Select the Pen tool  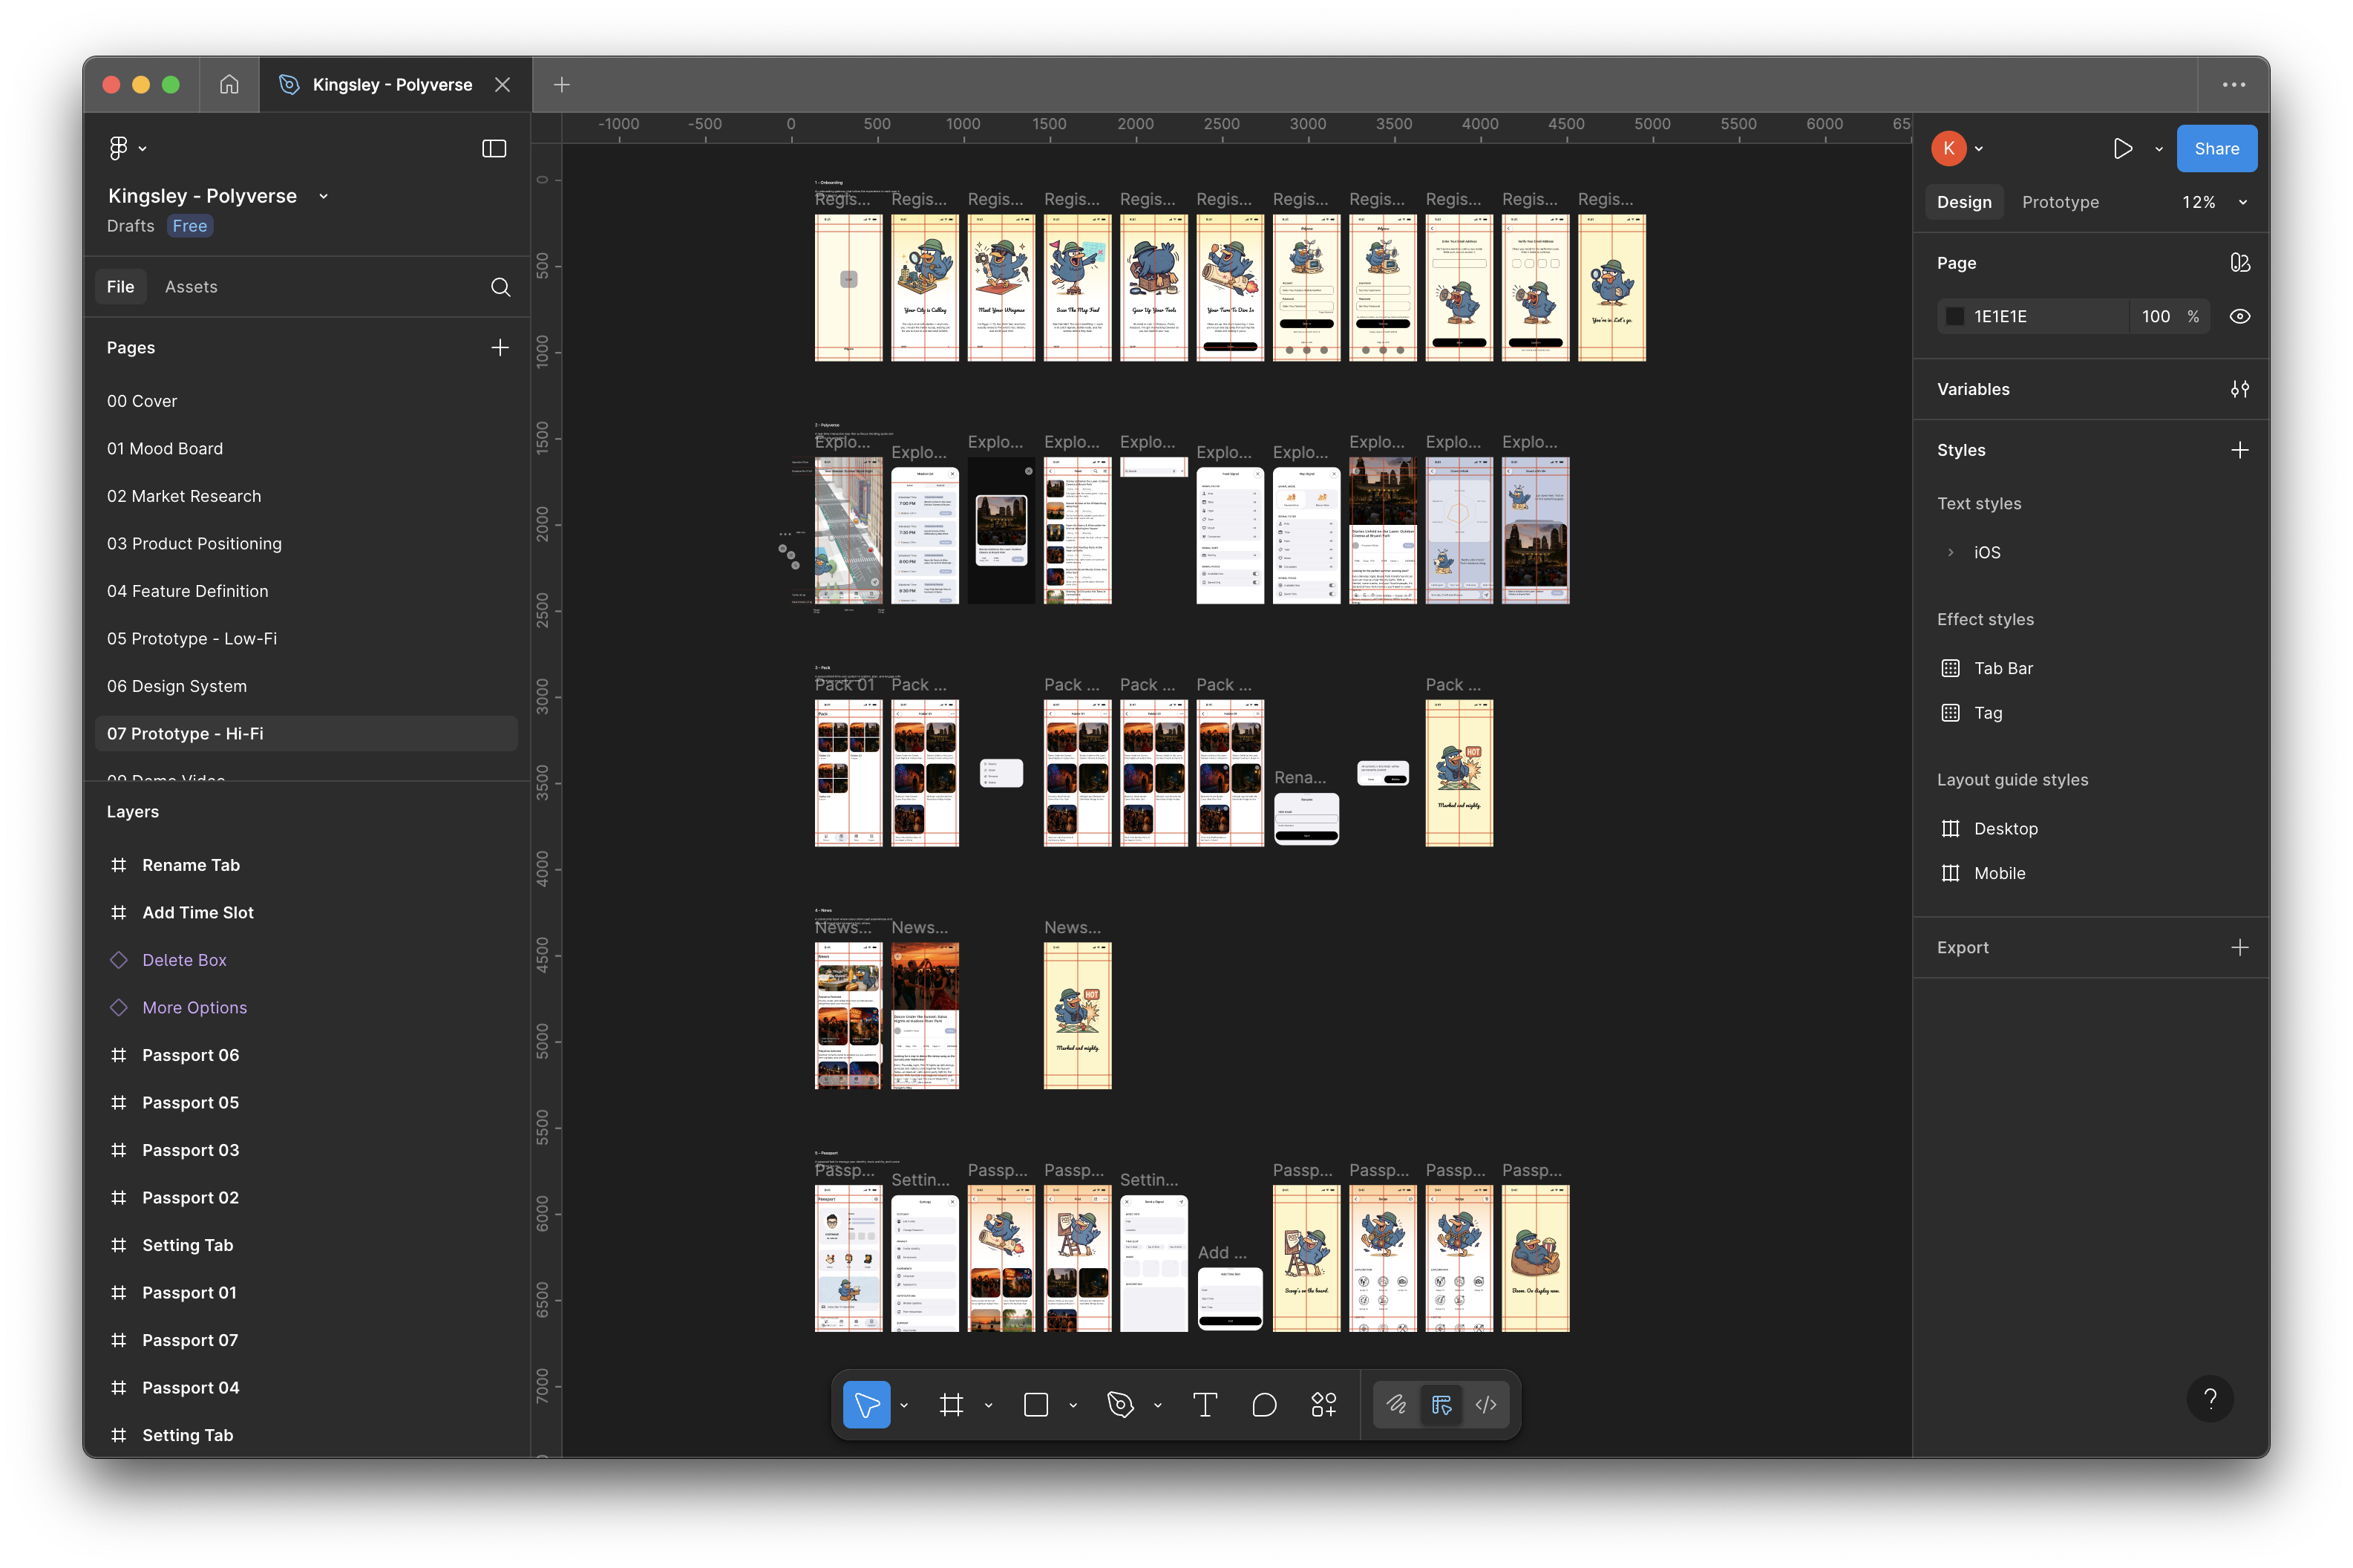[x=1121, y=1405]
